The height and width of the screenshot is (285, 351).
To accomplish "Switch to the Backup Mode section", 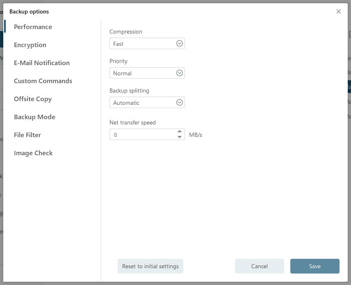I will pos(34,117).
